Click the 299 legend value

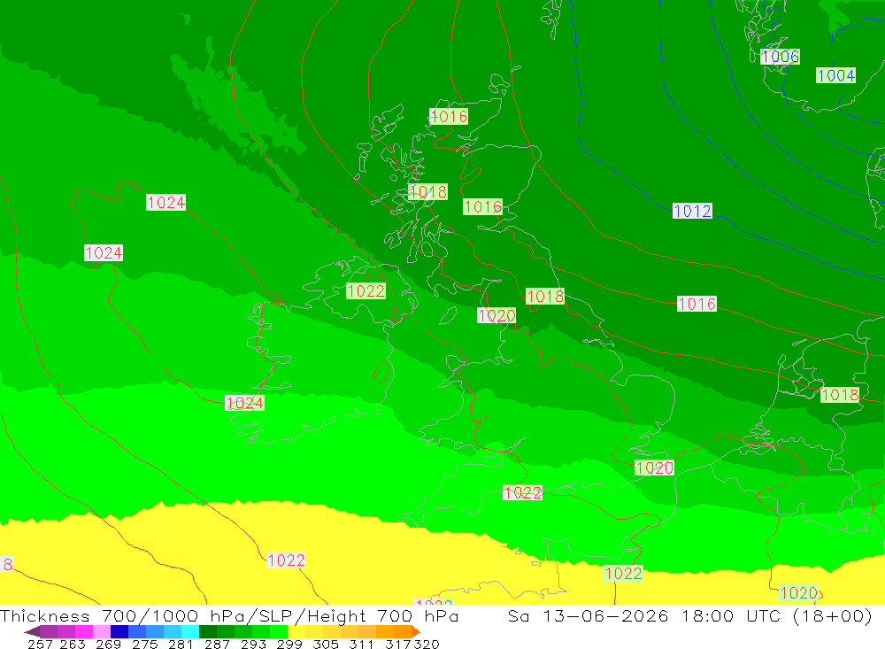tap(289, 644)
